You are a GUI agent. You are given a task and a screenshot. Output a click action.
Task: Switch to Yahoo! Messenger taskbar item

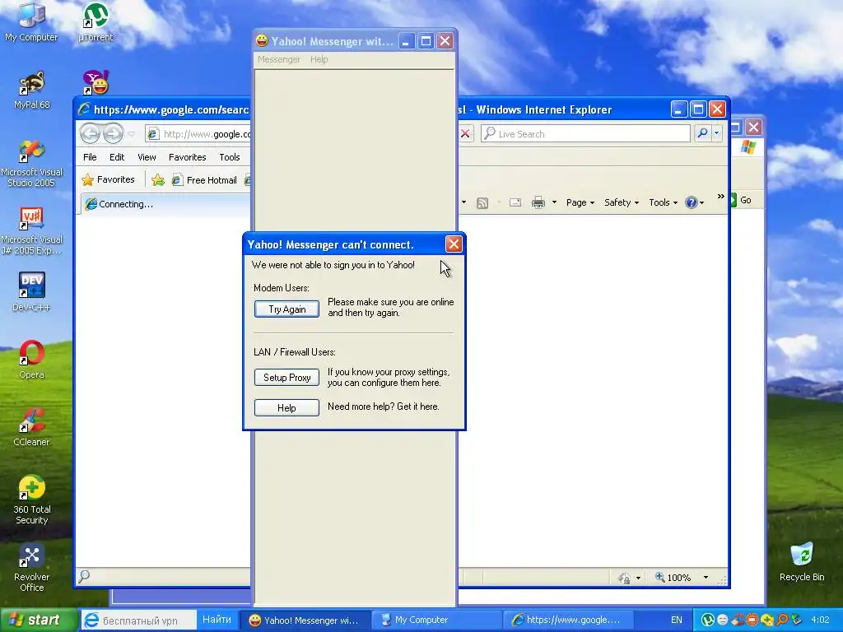tap(305, 620)
